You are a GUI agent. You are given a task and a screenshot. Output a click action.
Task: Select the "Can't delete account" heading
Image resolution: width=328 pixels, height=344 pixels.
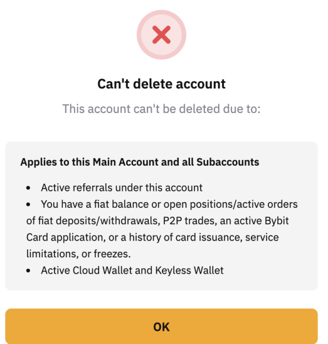[x=161, y=84]
